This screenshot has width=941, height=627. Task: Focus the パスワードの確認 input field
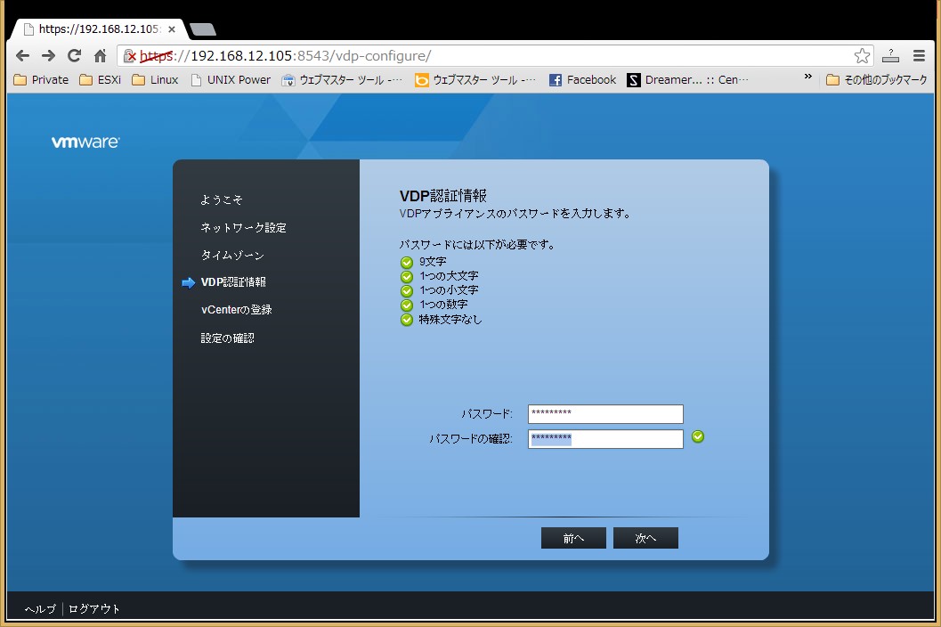pyautogui.click(x=605, y=439)
